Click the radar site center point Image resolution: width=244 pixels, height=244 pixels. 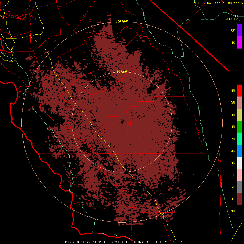122,121
